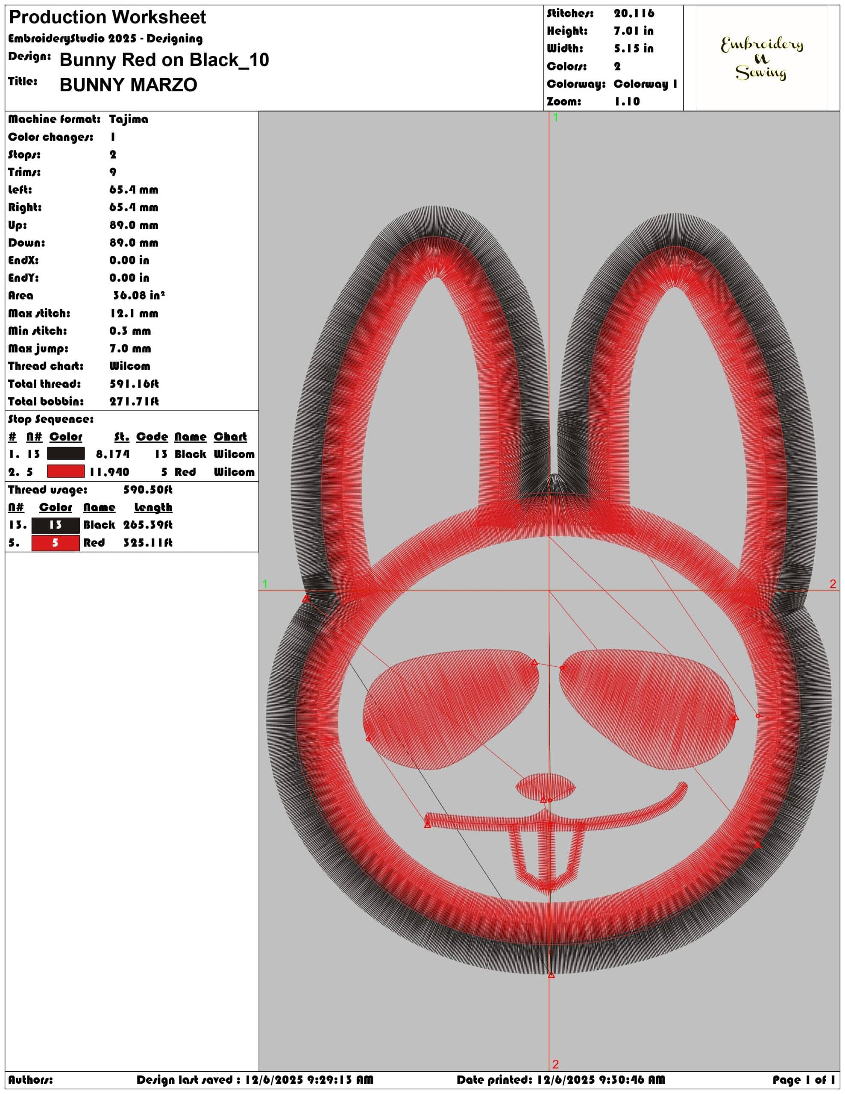Select the Min stitch value '0.3 mm'
The width and height of the screenshot is (845, 1094).
130,331
